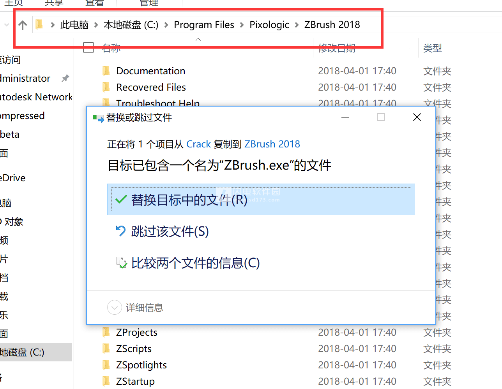Open the 主页 ribbon tab
The image size is (502, 389).
point(14,3)
